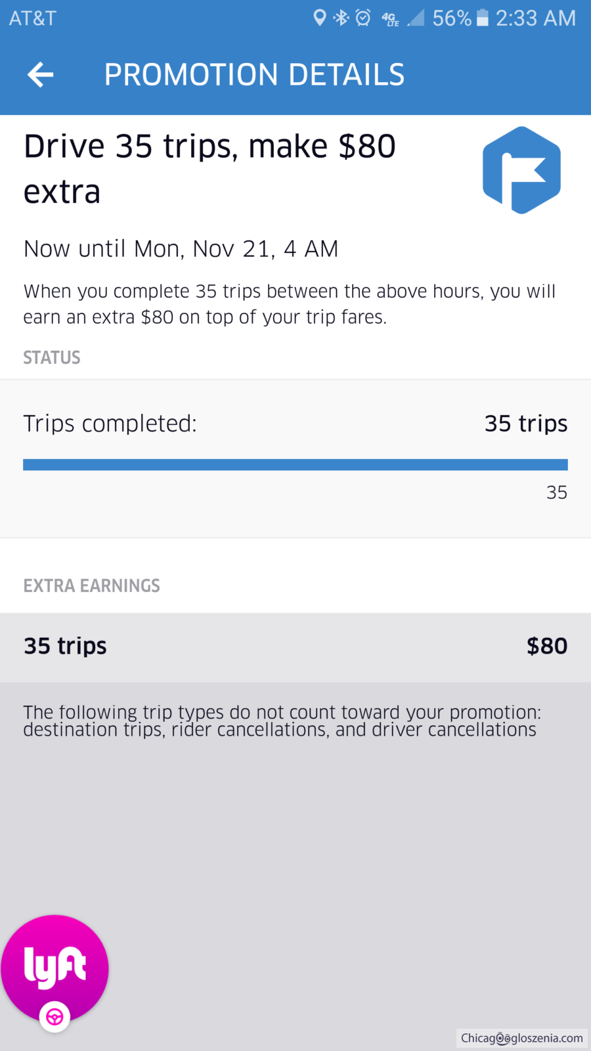The image size is (591, 1051).
Task: Tap the 2:33 AM clock
Action: 535,18
